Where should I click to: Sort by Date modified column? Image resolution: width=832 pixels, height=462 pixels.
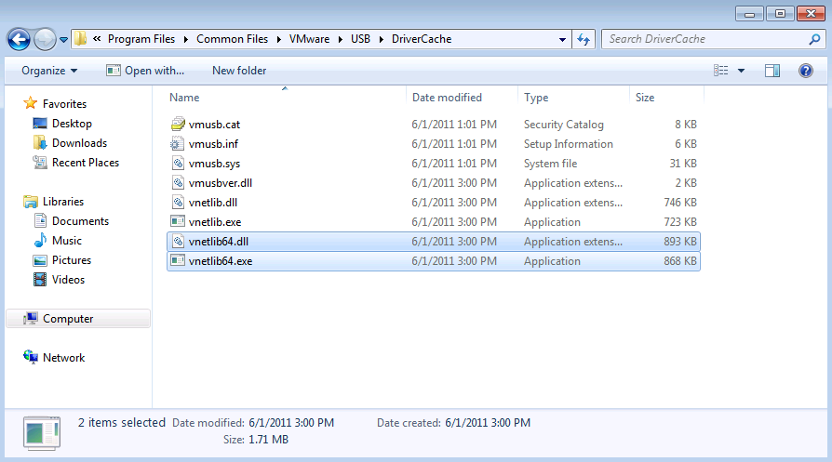pyautogui.click(x=447, y=98)
